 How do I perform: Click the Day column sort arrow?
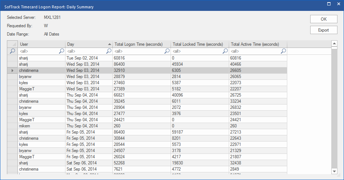(110, 44)
